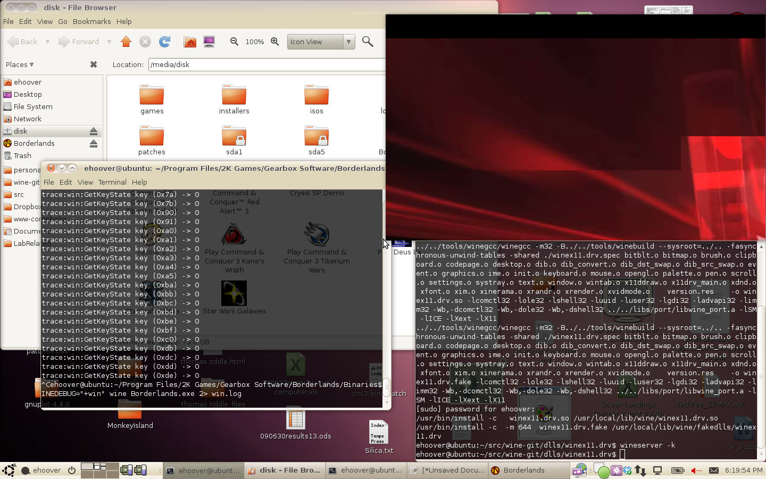Viewport: 766px width, 479px height.
Task: Click the Computer icon in the toolbar
Action: coord(209,42)
